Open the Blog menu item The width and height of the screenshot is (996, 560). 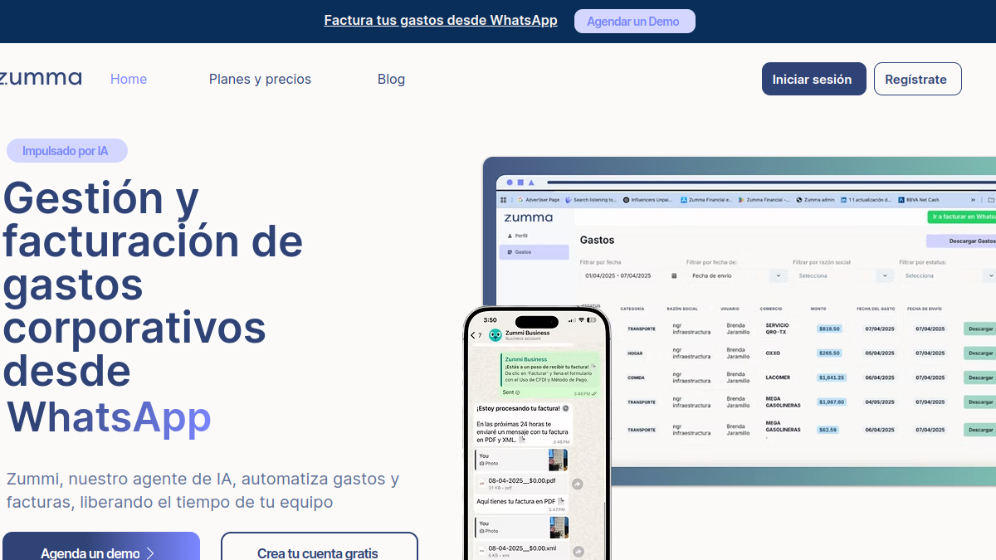[391, 79]
